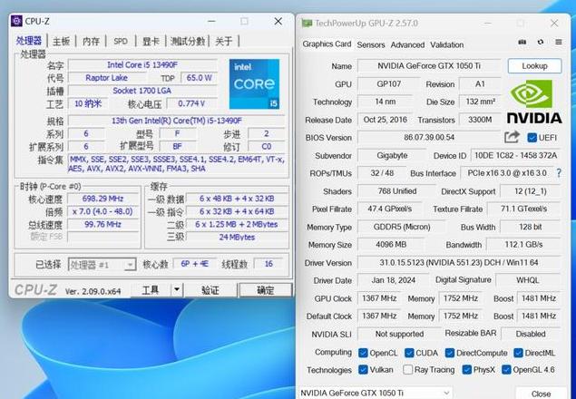
Task: Click the GPU-Z refresh icon
Action: pos(541,43)
